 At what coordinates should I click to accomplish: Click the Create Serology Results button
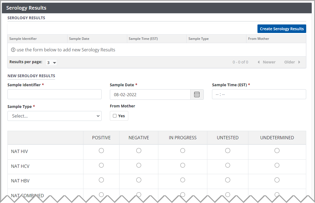coord(282,29)
